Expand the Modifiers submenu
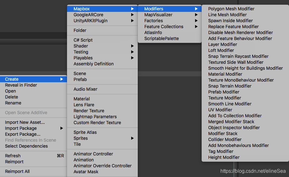Screen dimensions: 289x177 170,9
